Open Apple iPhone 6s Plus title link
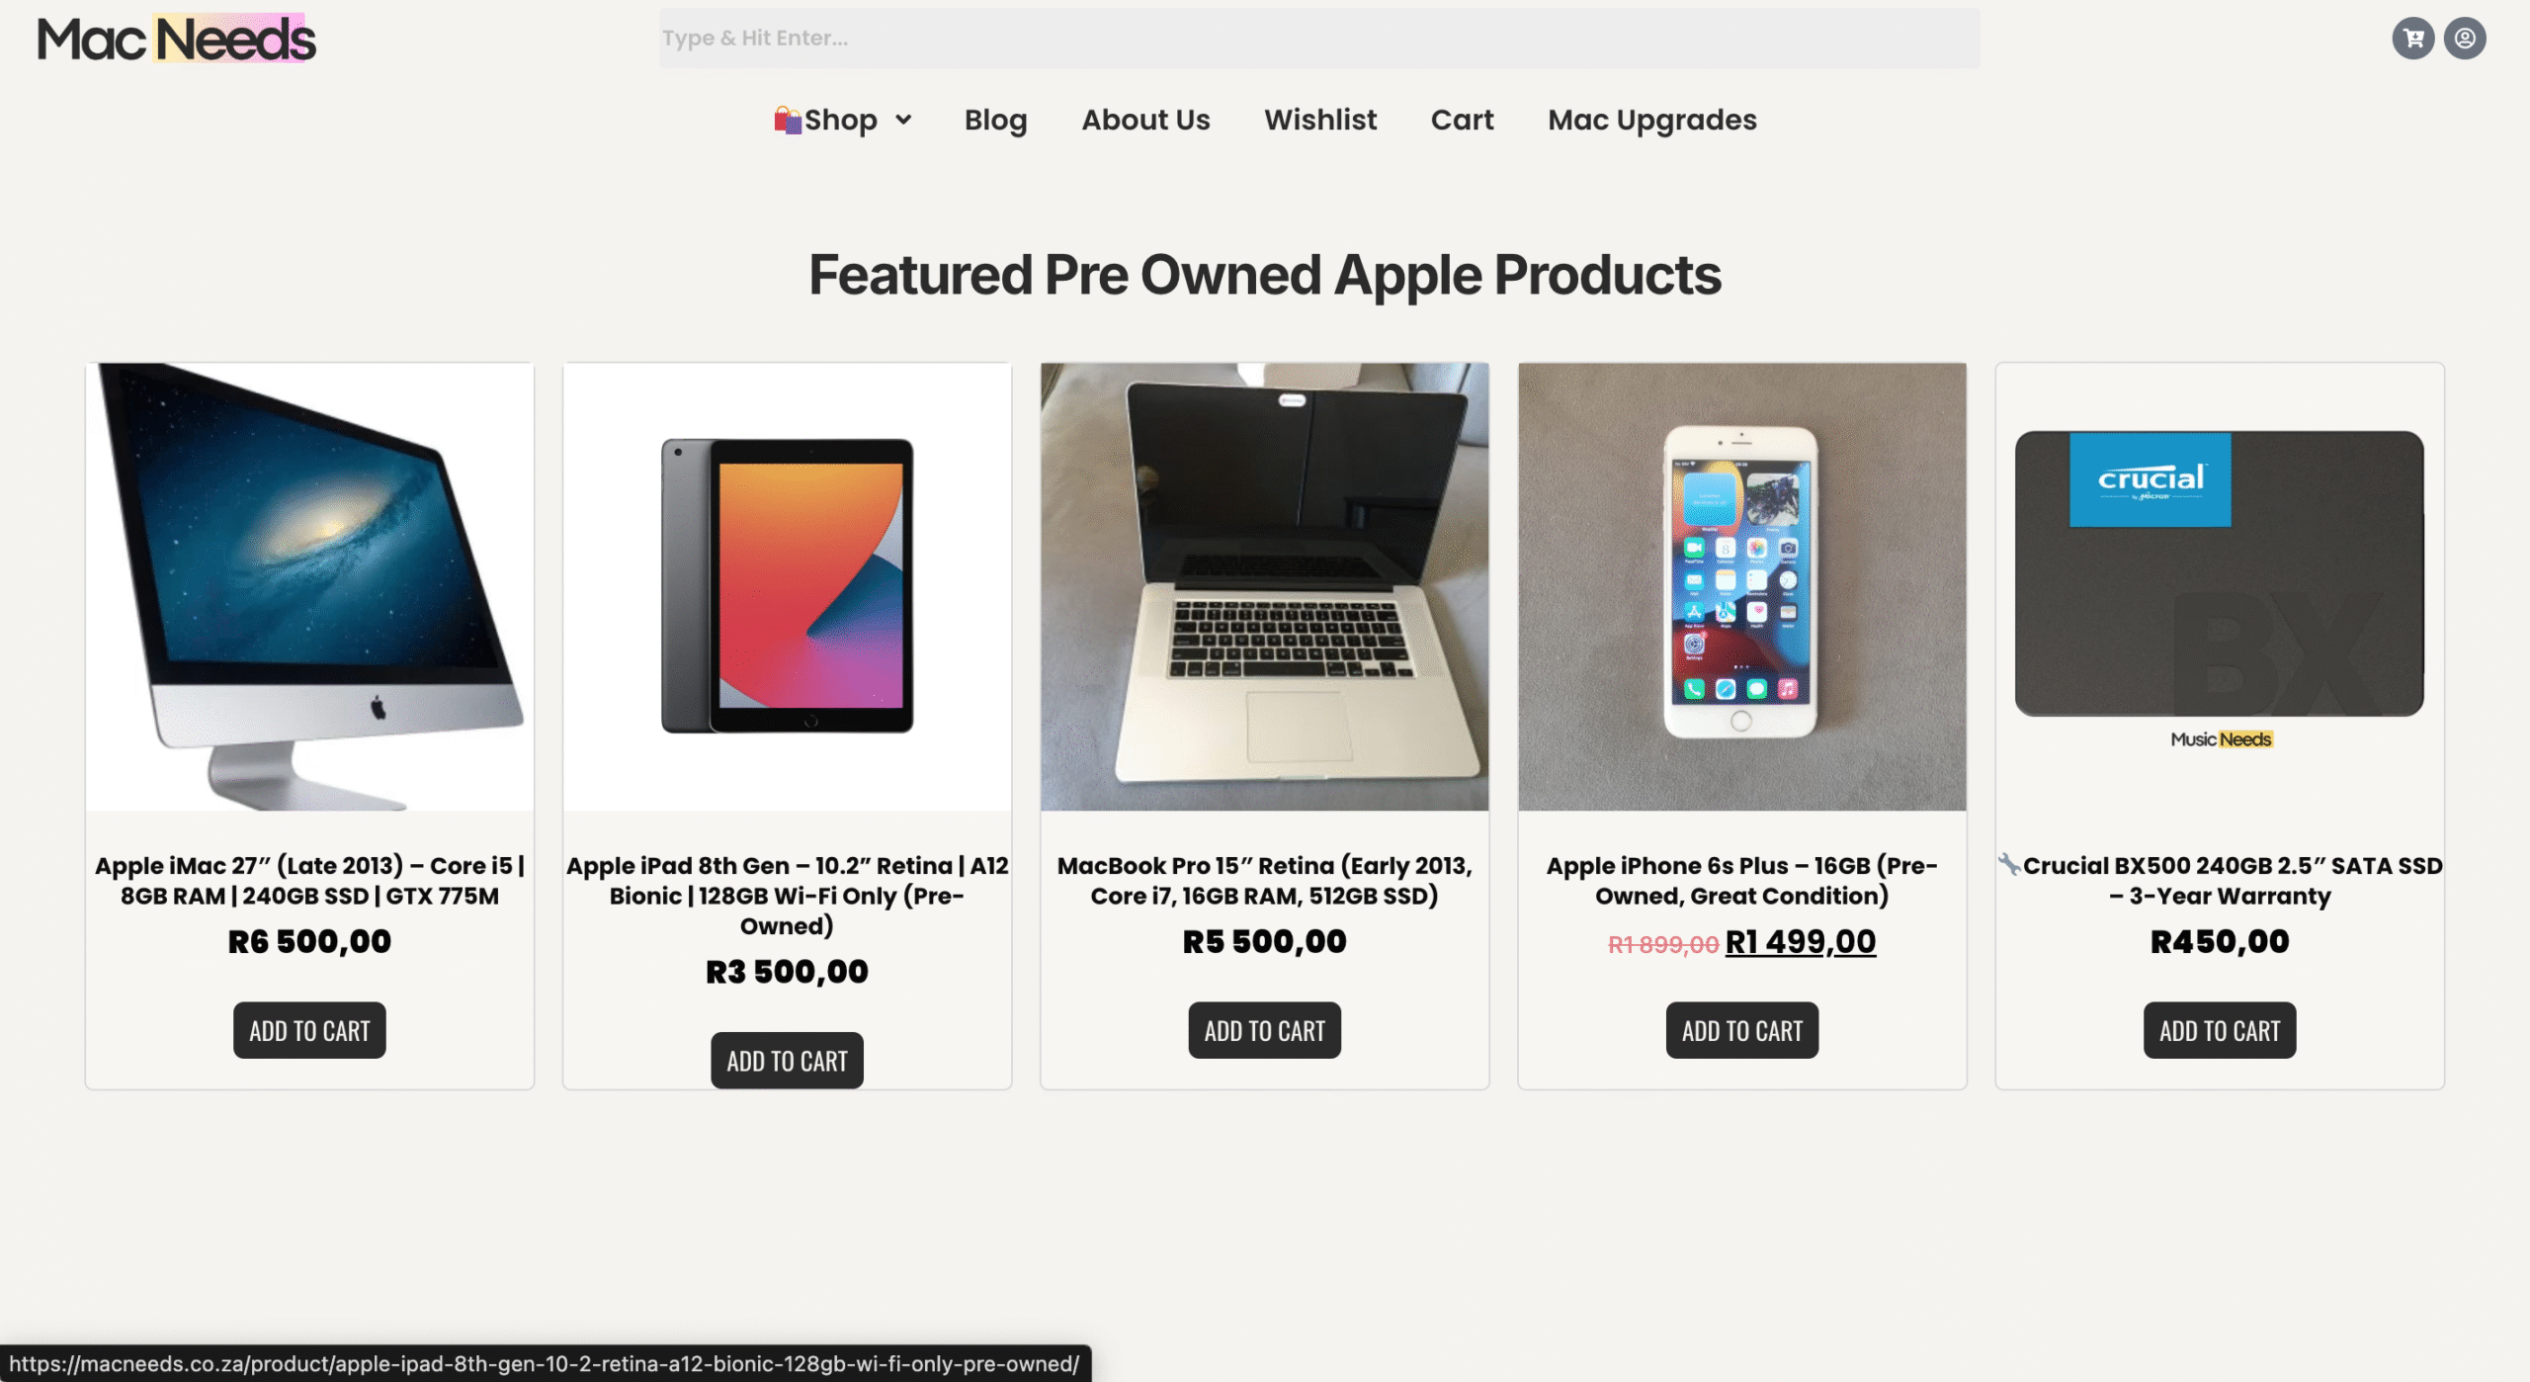This screenshot has height=1382, width=2530. pyautogui.click(x=1742, y=880)
